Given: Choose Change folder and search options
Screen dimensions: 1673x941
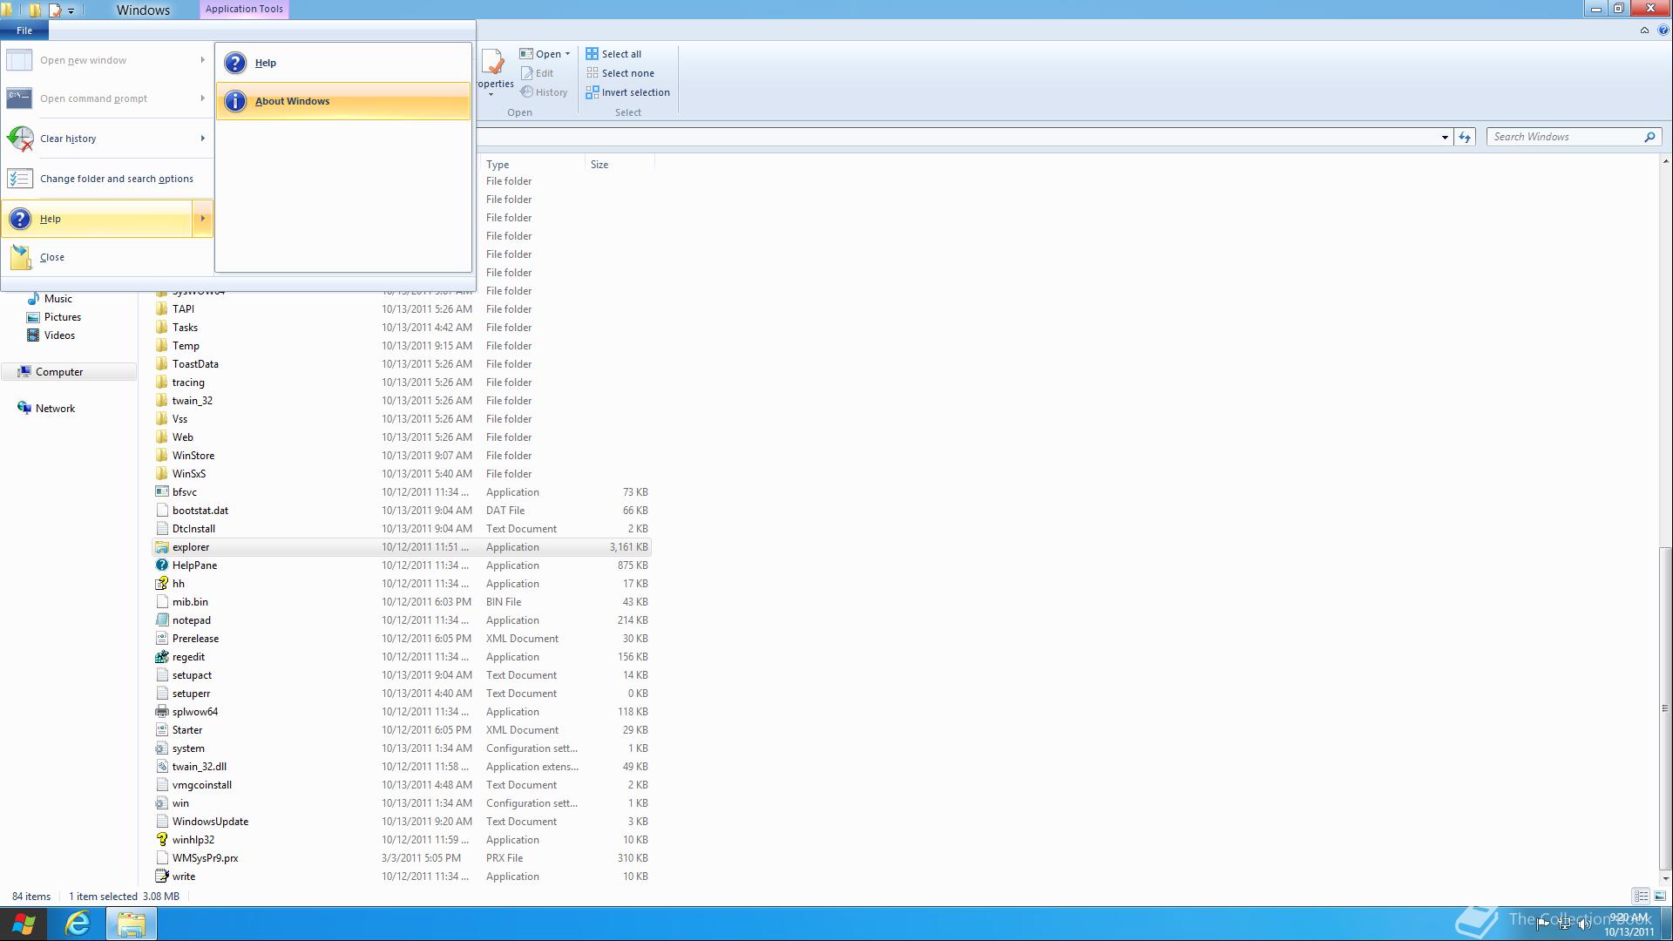Looking at the screenshot, I should (107, 179).
